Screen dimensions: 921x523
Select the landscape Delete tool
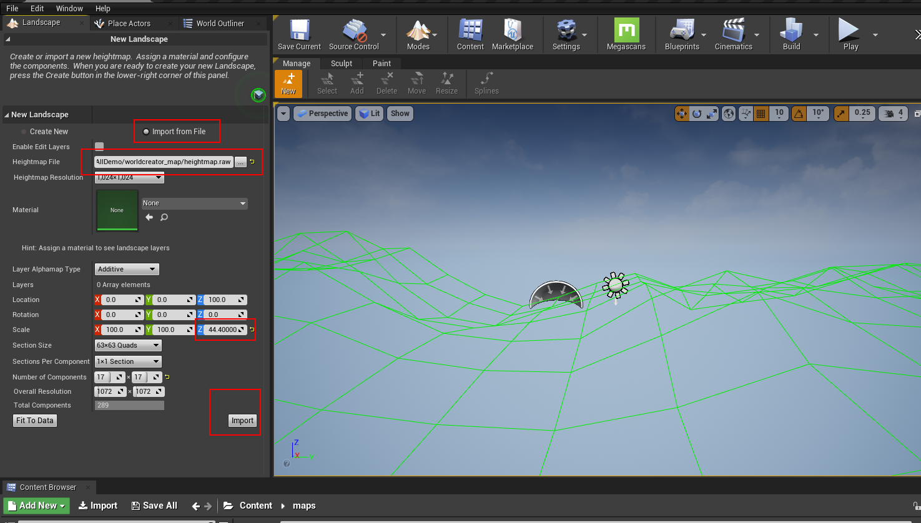[387, 84]
